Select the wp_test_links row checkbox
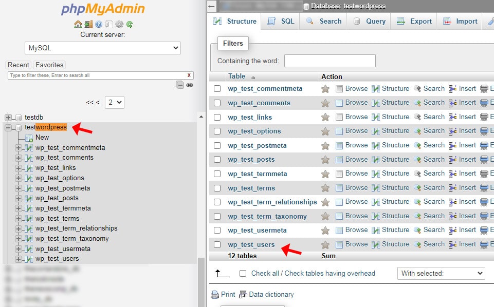The height and width of the screenshot is (307, 494). point(217,118)
